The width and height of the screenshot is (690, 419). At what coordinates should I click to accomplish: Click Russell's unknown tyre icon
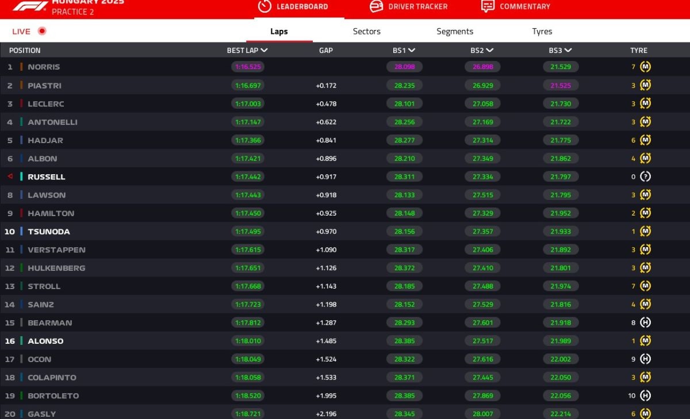[646, 176]
